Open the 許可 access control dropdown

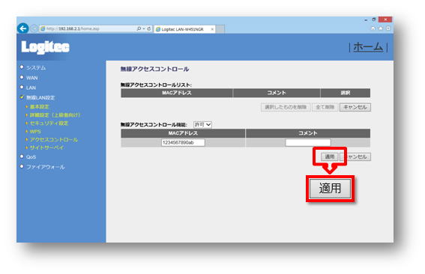click(x=202, y=124)
